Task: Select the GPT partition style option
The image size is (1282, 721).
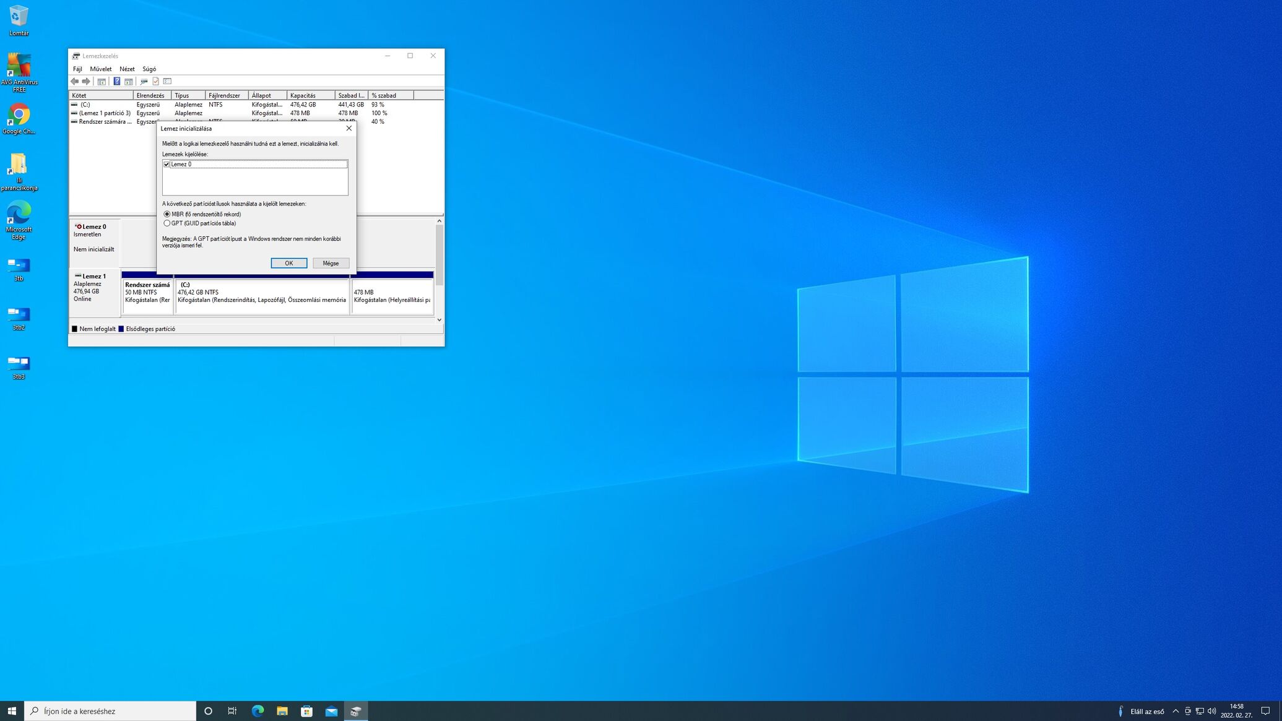Action: (x=167, y=223)
